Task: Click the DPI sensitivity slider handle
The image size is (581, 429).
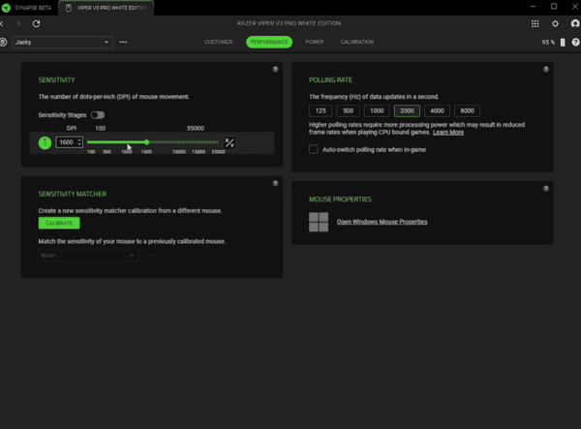Action: [x=146, y=142]
